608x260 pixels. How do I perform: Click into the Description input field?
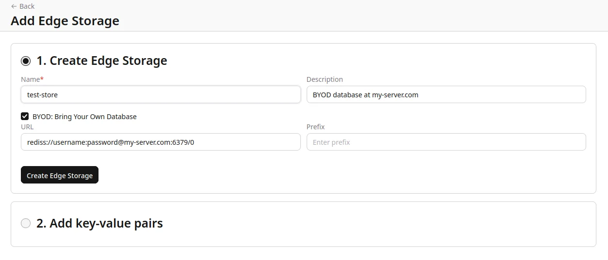point(446,94)
